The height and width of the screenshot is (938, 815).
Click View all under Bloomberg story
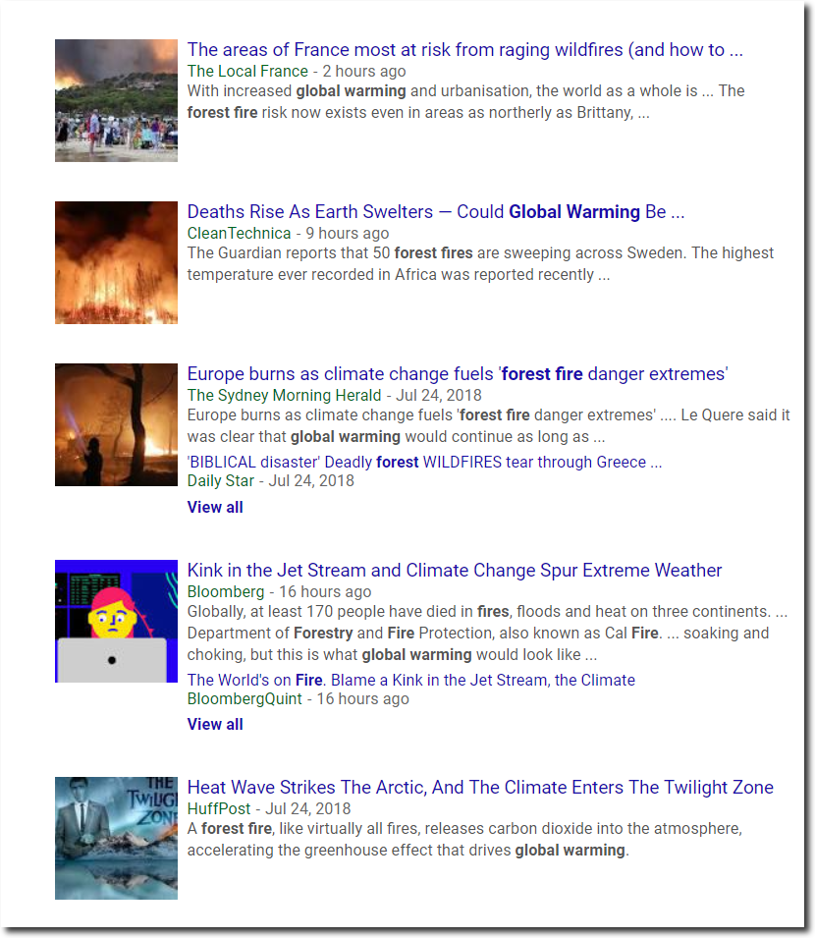point(215,725)
